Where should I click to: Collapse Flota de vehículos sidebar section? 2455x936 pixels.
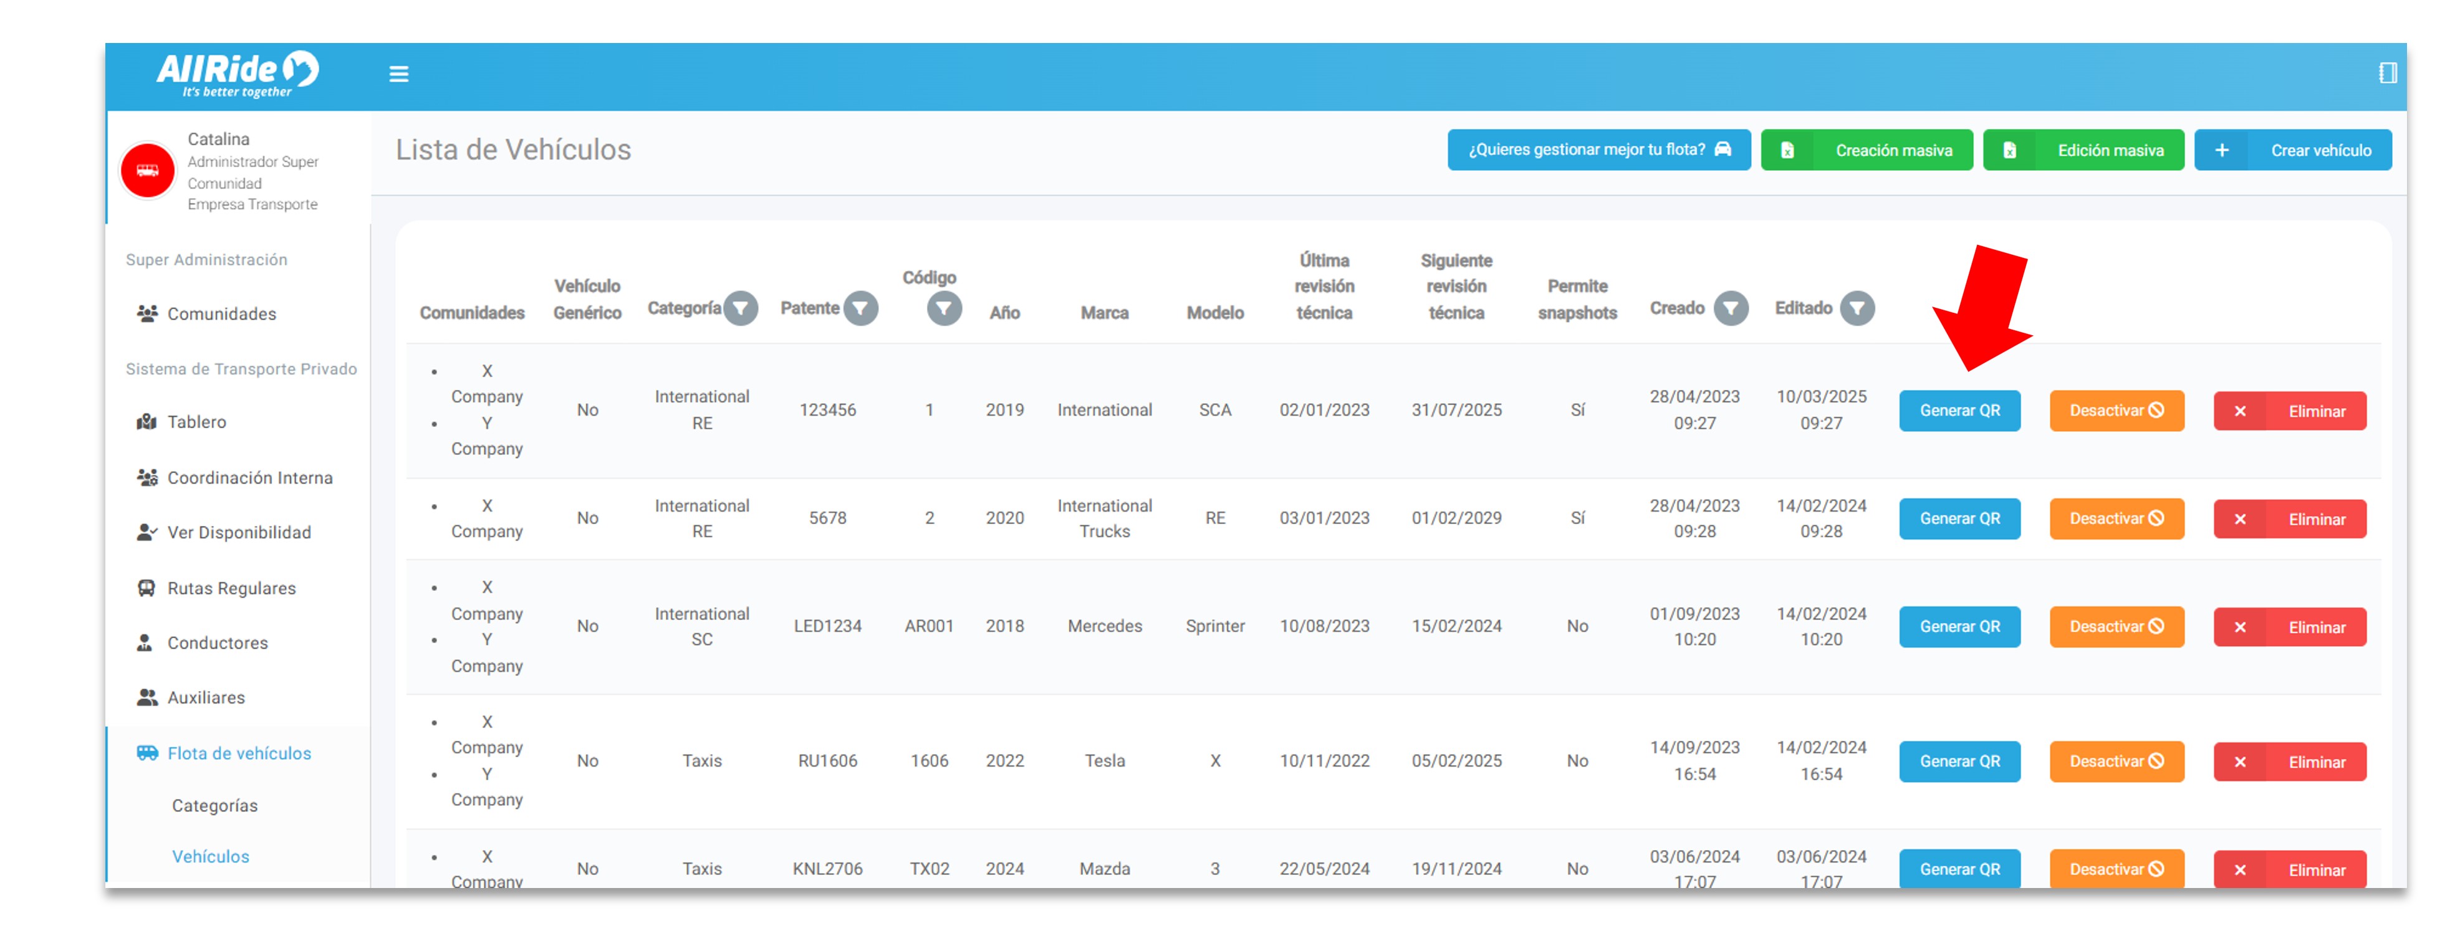[x=238, y=753]
